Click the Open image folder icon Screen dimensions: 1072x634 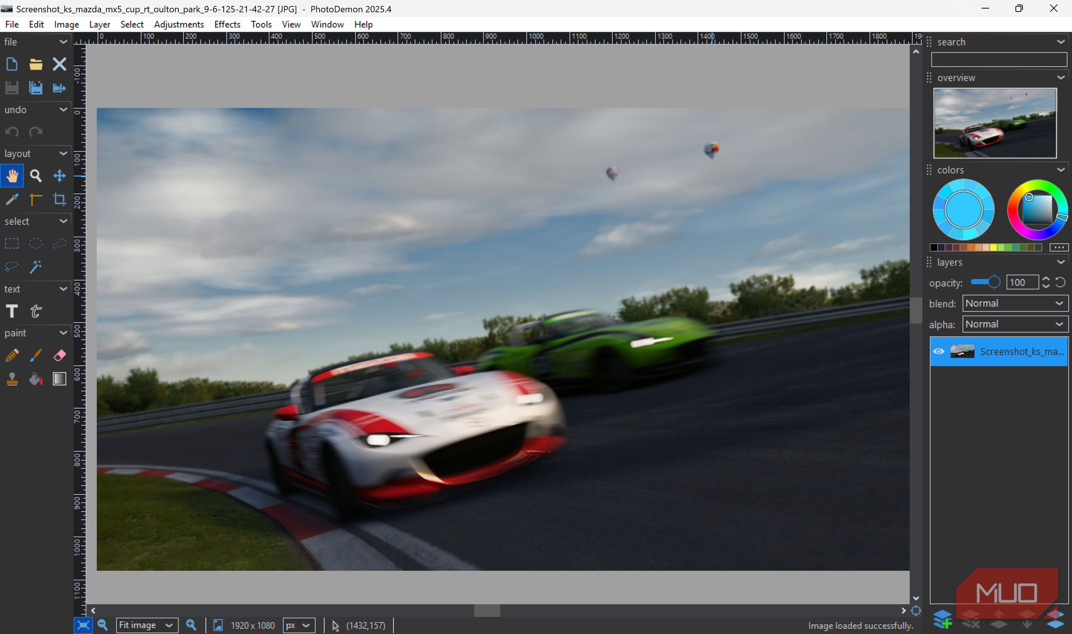point(36,64)
